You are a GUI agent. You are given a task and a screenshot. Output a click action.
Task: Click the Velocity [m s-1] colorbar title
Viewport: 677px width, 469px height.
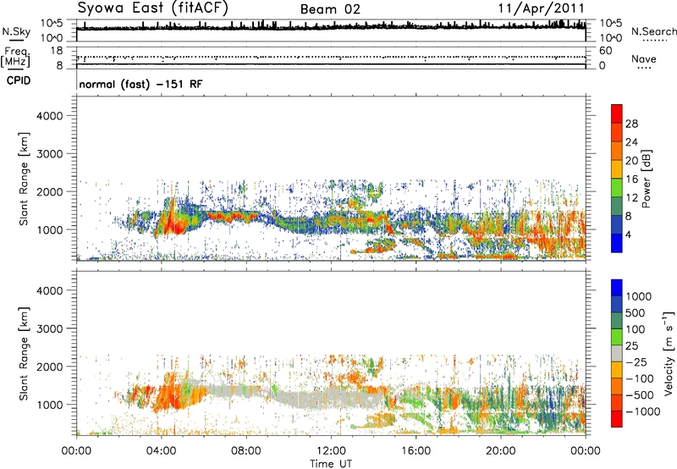[x=669, y=353]
